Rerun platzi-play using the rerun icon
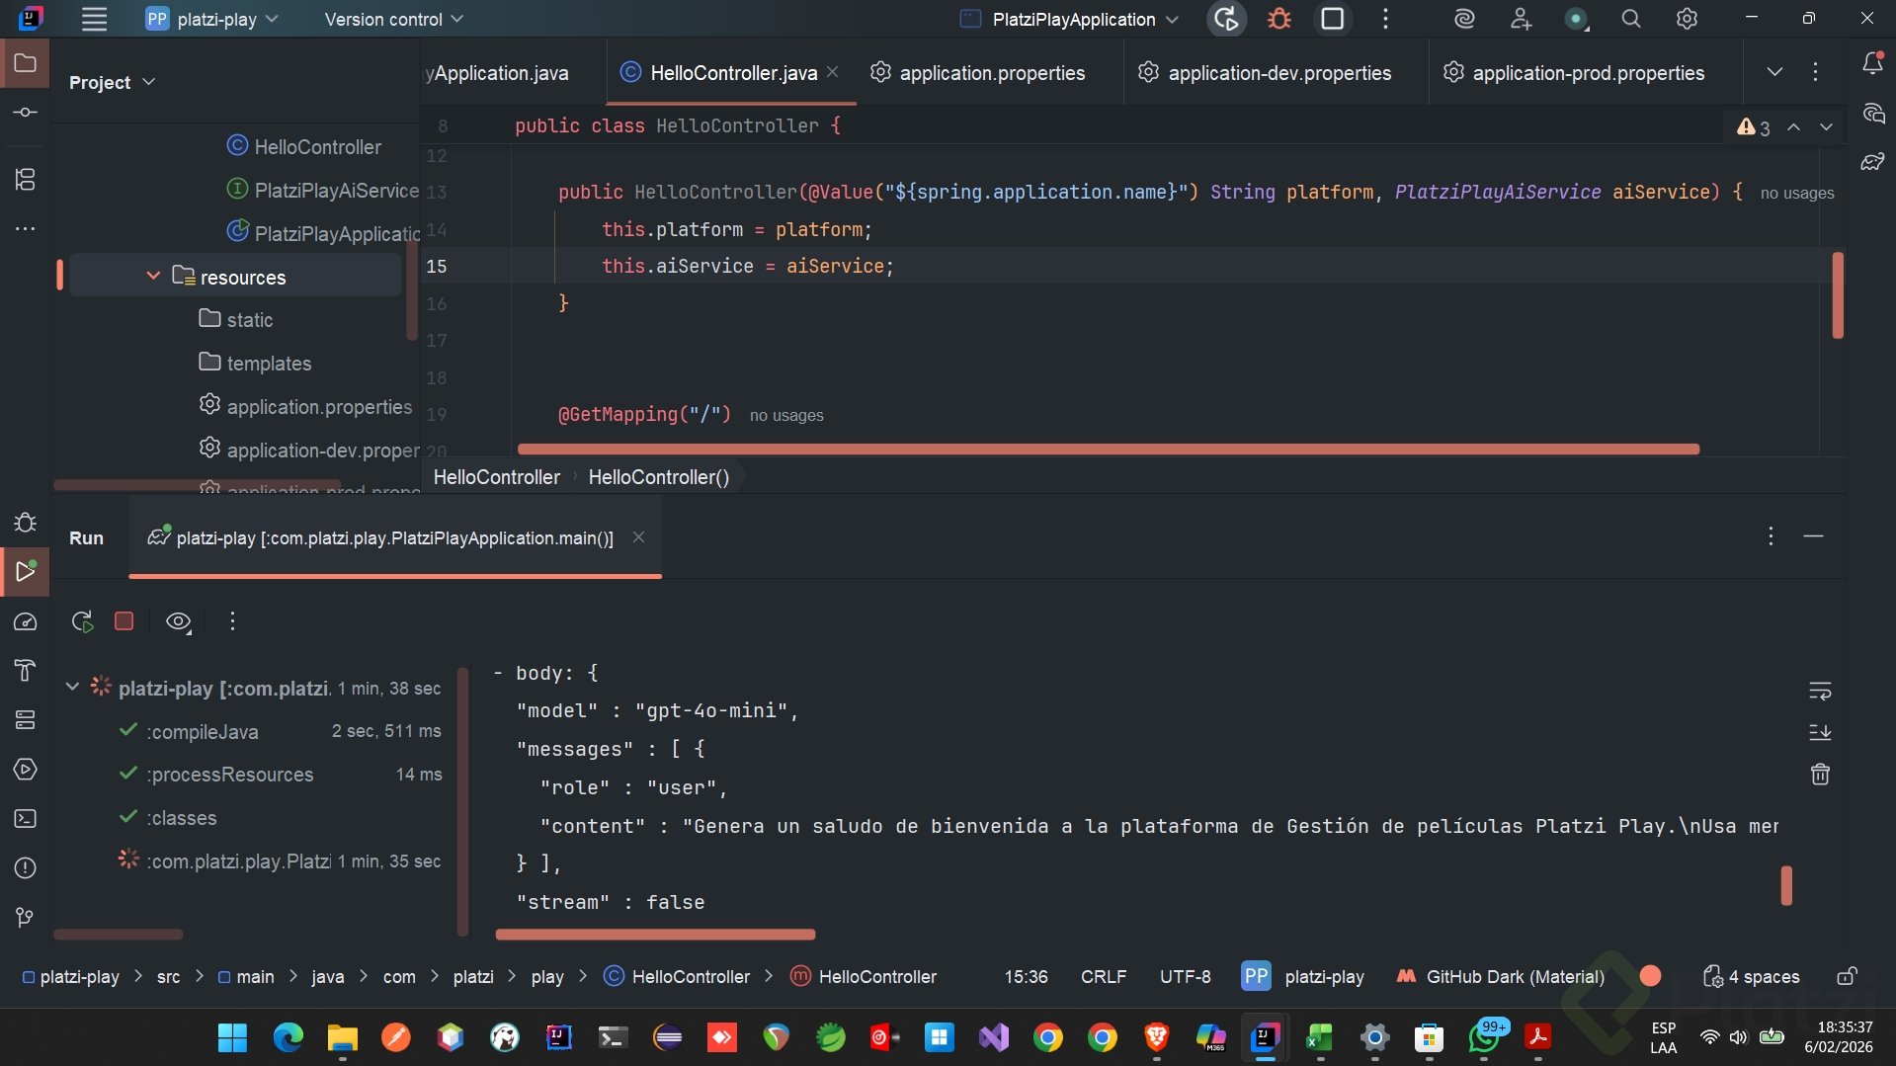 (x=82, y=621)
